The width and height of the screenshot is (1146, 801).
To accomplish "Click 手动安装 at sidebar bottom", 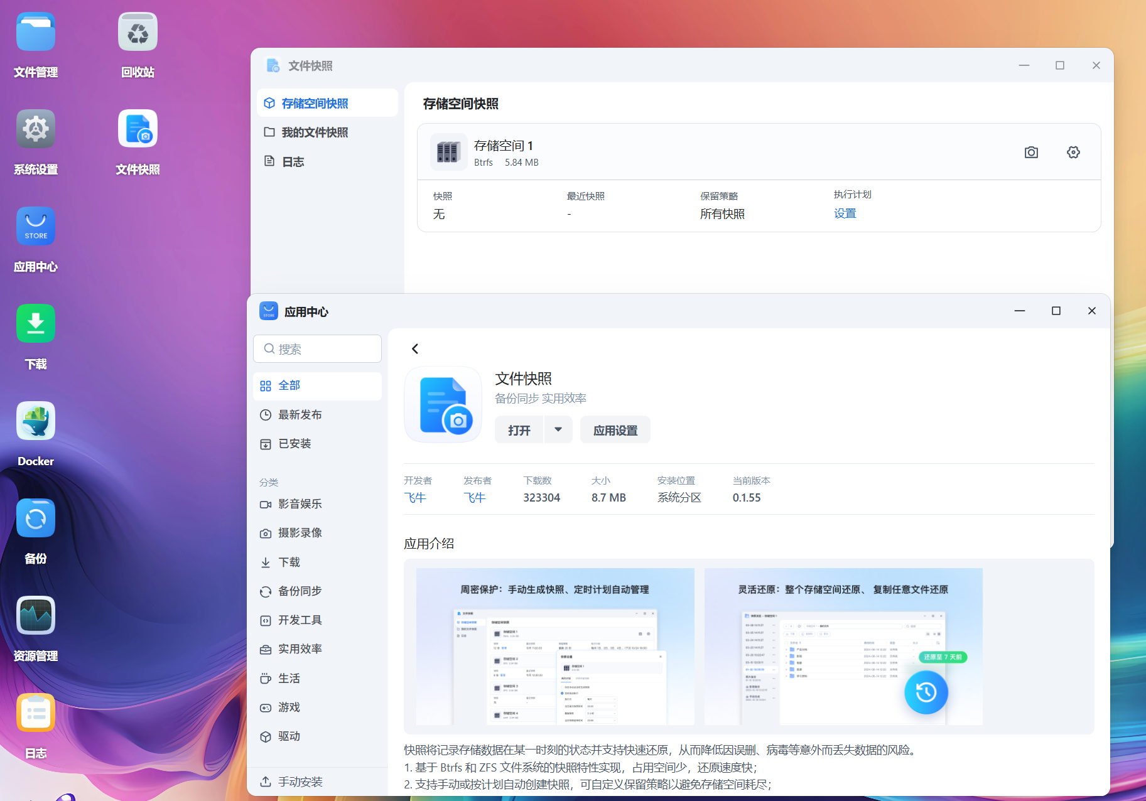I will [x=317, y=782].
